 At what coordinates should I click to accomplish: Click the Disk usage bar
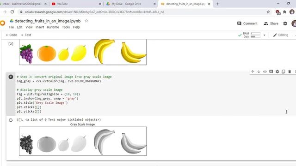click(256, 36)
